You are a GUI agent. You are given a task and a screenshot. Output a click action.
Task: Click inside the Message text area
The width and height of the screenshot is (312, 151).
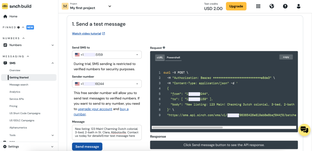tap(107, 132)
